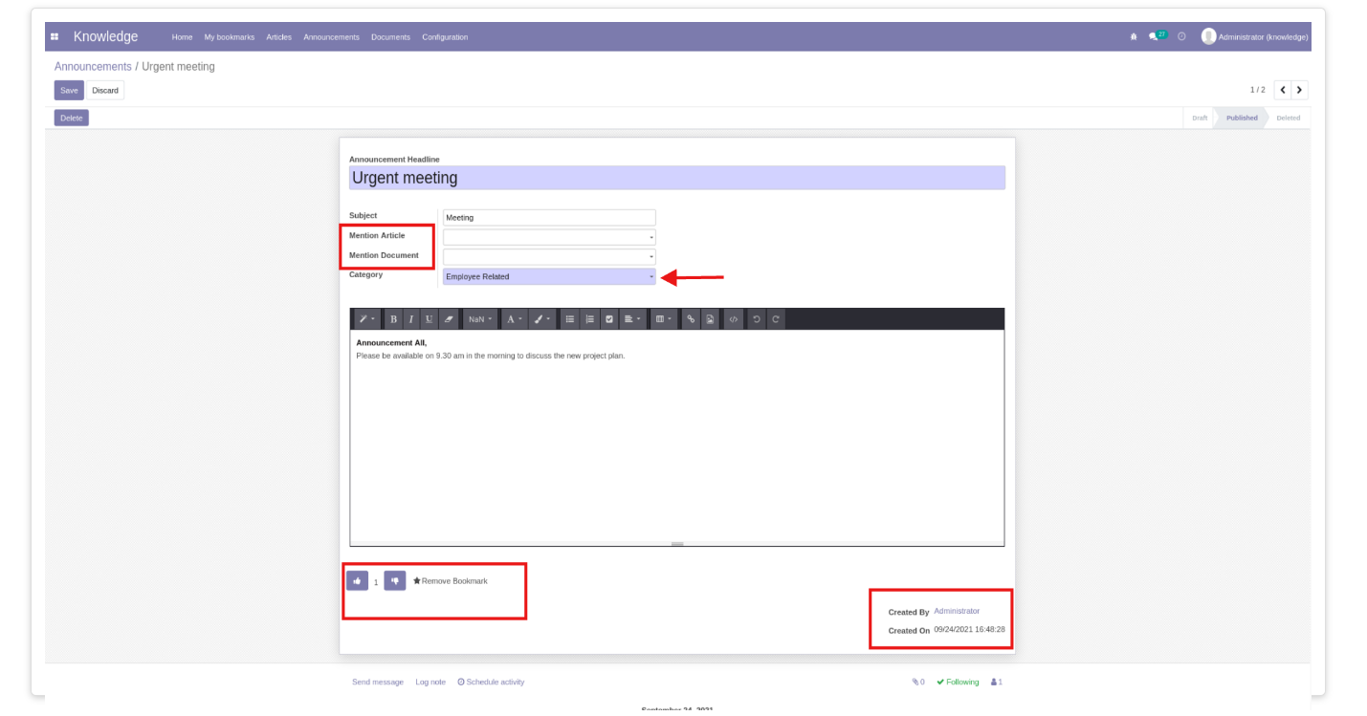The height and width of the screenshot is (716, 1367).
Task: Open the code view icon
Action: click(x=734, y=319)
